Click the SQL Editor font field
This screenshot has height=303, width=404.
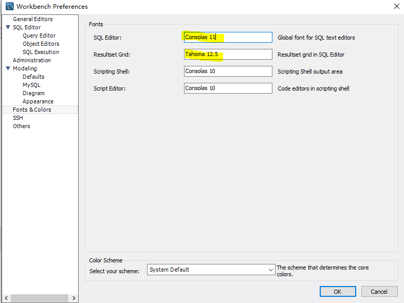point(228,37)
